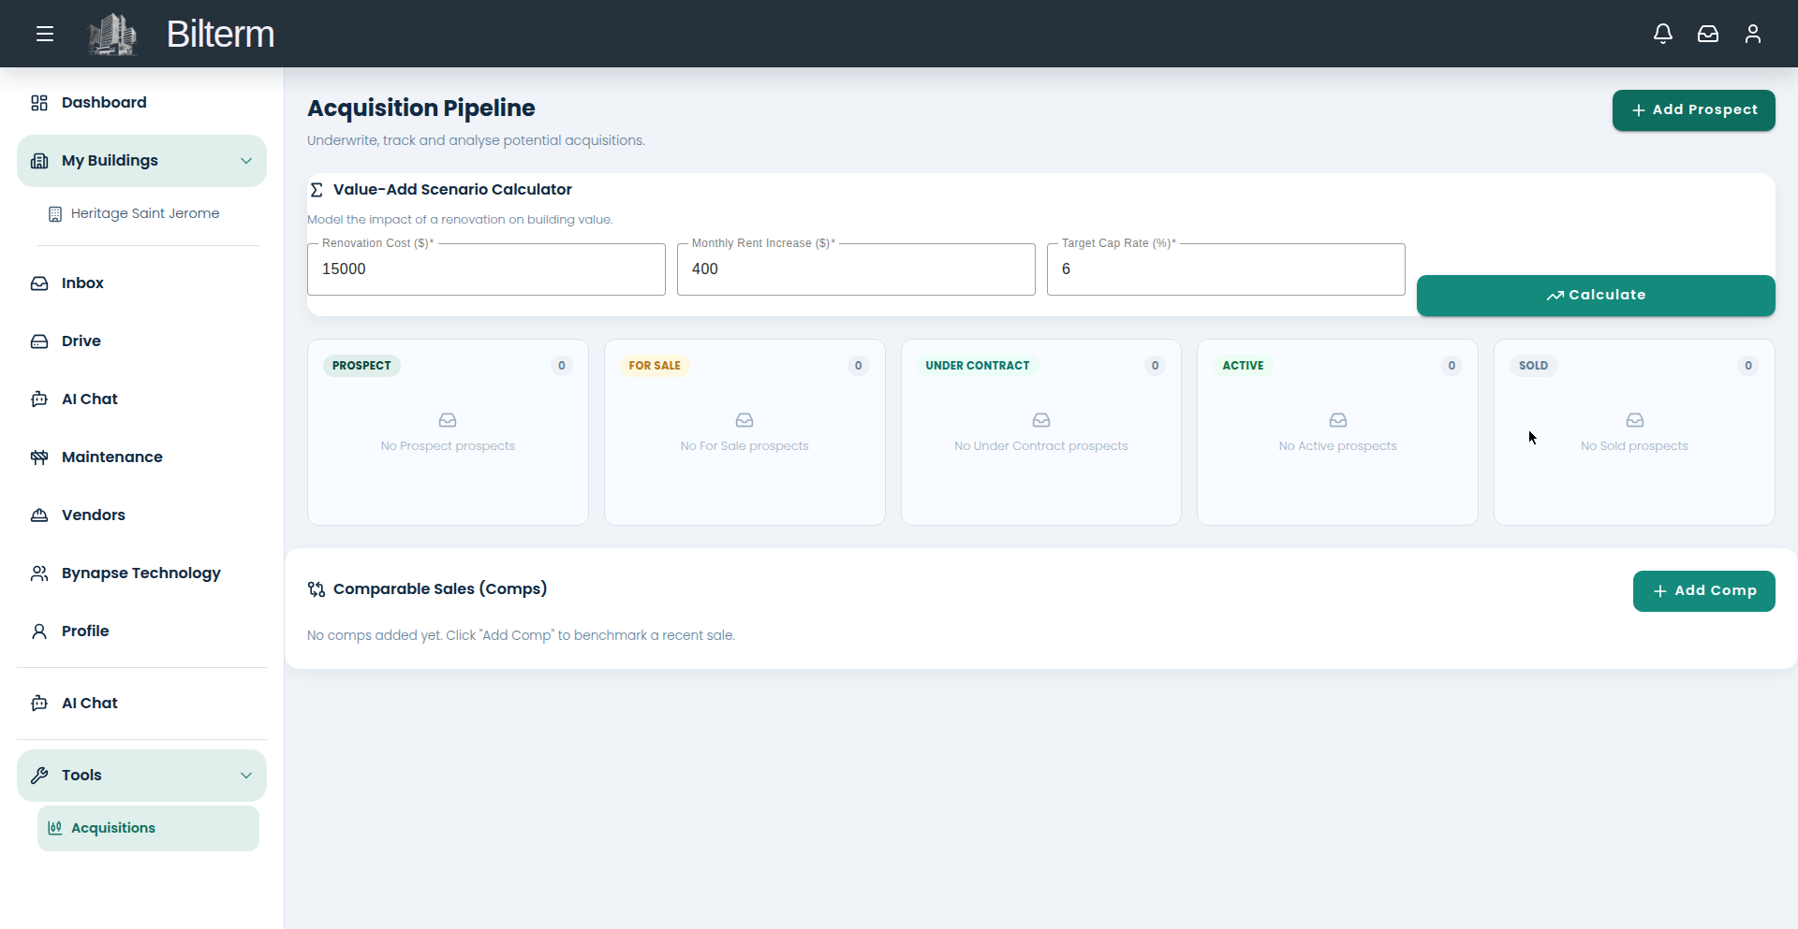Select Acquisitions under Tools
1798x929 pixels.
[x=148, y=829]
